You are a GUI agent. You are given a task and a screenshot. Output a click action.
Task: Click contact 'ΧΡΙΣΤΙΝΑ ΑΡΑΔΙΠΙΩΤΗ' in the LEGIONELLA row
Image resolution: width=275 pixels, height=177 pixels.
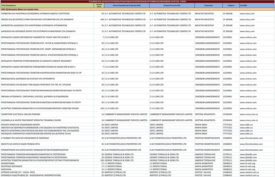pos(205,120)
